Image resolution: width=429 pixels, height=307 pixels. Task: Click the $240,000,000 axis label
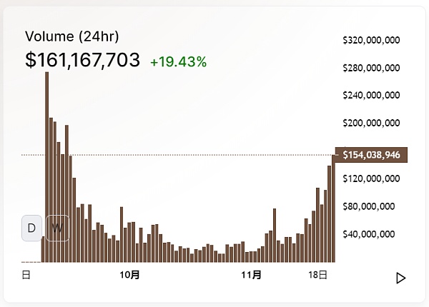click(372, 95)
